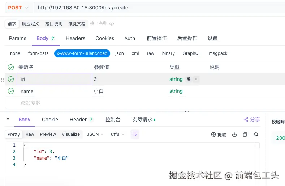Open the POST method dropdown
Screen dimensions: 285x186
18,8
